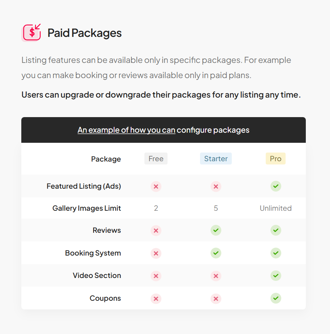Click the Free Reviews red cross icon

tap(156, 231)
